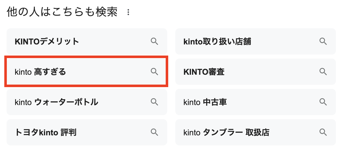Image resolution: width=342 pixels, height=153 pixels.
Task: Open the kinto取り扱い店舗 suggestion text
Action: [x=217, y=41]
